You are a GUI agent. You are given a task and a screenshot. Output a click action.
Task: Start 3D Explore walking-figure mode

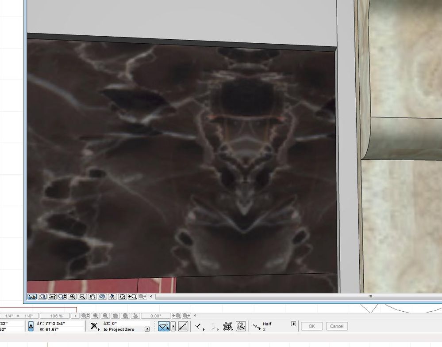pyautogui.click(x=112, y=296)
